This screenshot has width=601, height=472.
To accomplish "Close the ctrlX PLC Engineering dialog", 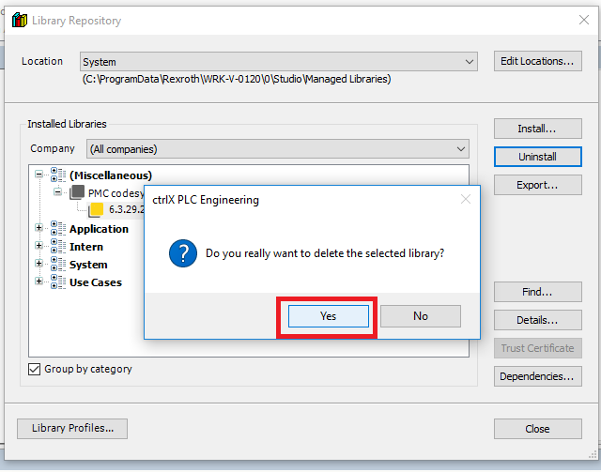I will tap(465, 200).
